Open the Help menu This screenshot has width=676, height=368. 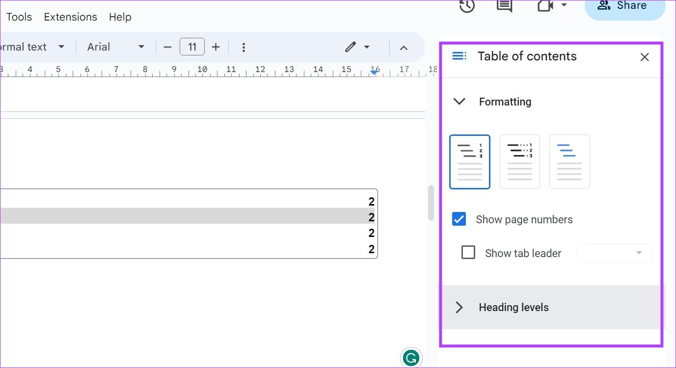coord(120,17)
